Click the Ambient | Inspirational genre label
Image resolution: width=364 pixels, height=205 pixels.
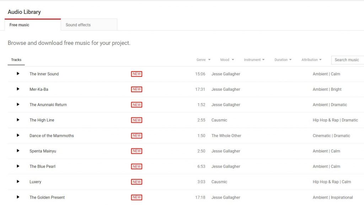(333, 197)
